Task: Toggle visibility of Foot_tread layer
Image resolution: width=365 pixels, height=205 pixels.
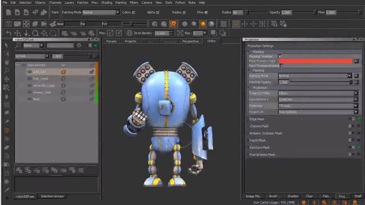Action: (30, 79)
